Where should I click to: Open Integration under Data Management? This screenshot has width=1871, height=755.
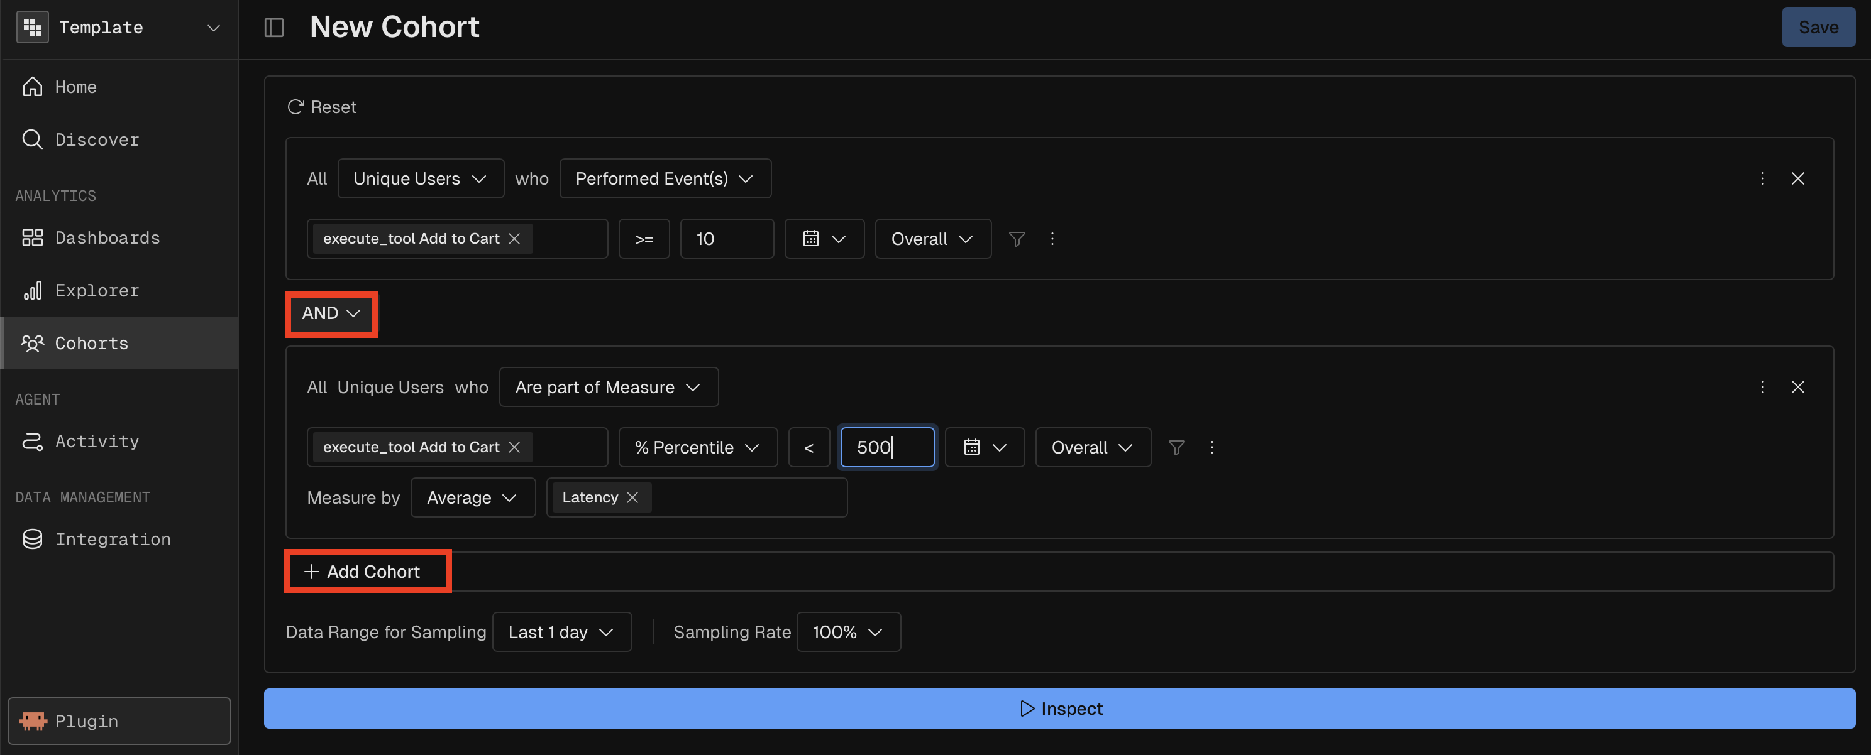click(119, 539)
